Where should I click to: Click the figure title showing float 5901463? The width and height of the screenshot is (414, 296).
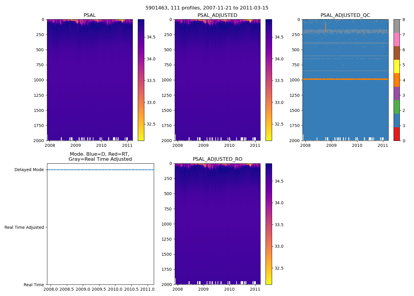[207, 8]
